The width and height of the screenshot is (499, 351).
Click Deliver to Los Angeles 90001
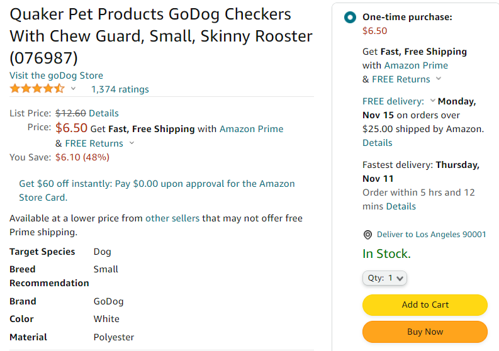431,235
